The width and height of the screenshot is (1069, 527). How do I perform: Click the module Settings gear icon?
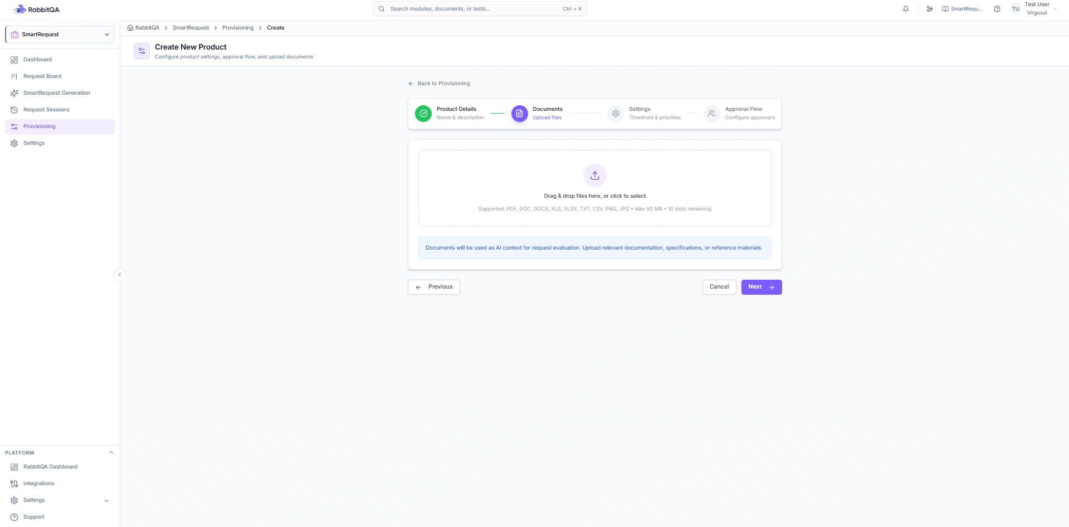pos(14,143)
